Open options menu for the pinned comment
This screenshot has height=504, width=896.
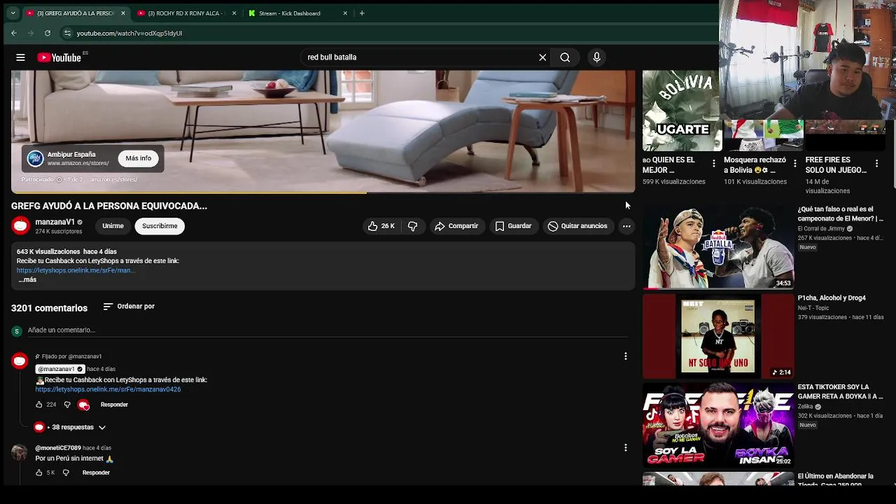[x=625, y=356]
